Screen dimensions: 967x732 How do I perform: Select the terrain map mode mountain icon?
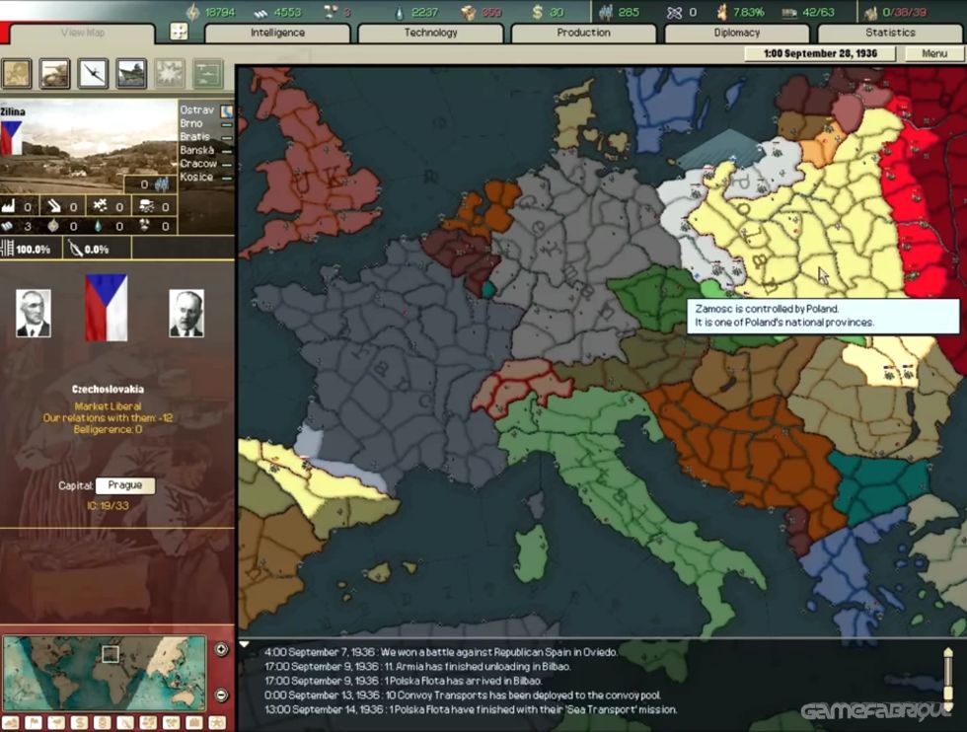[11, 723]
